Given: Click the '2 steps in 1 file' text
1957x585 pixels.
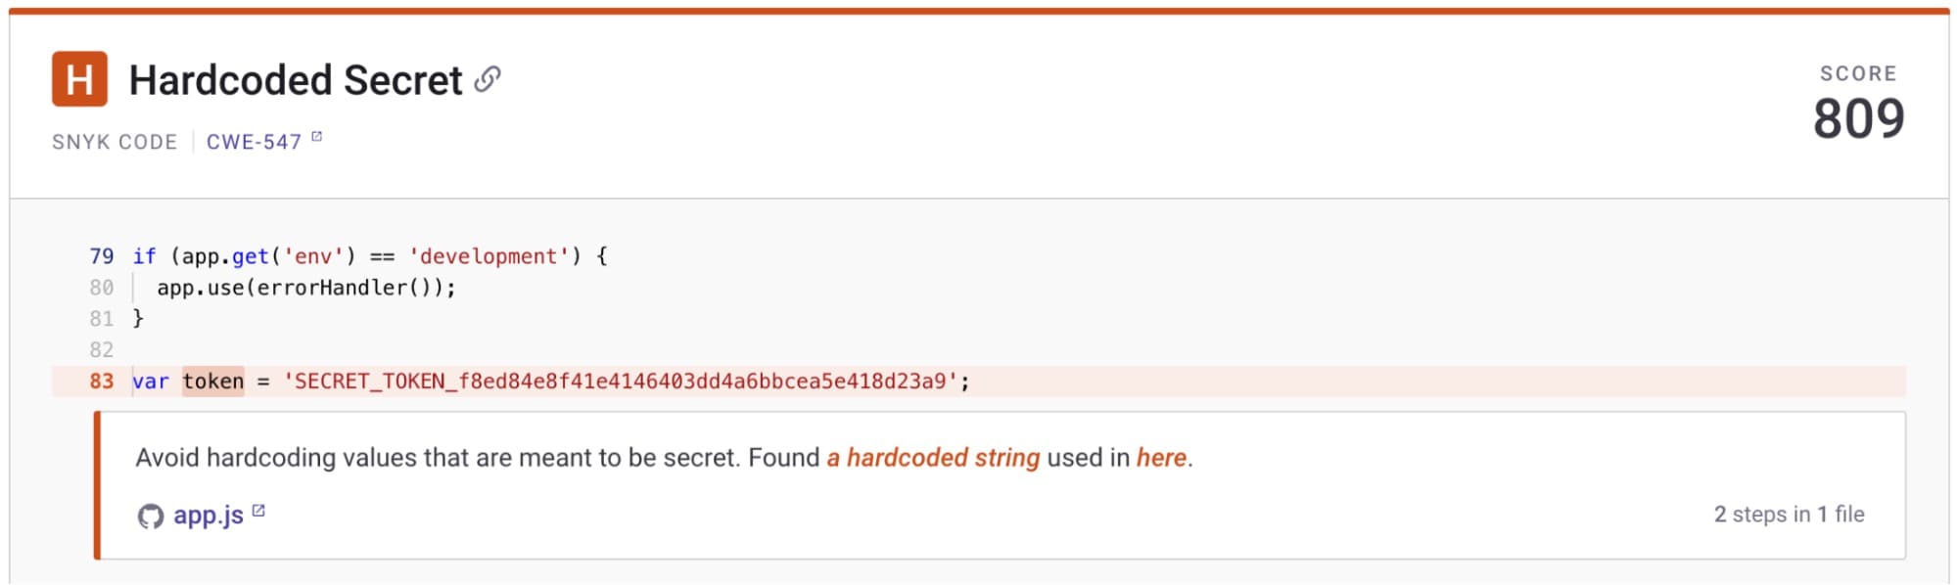Looking at the screenshot, I should coord(1789,515).
